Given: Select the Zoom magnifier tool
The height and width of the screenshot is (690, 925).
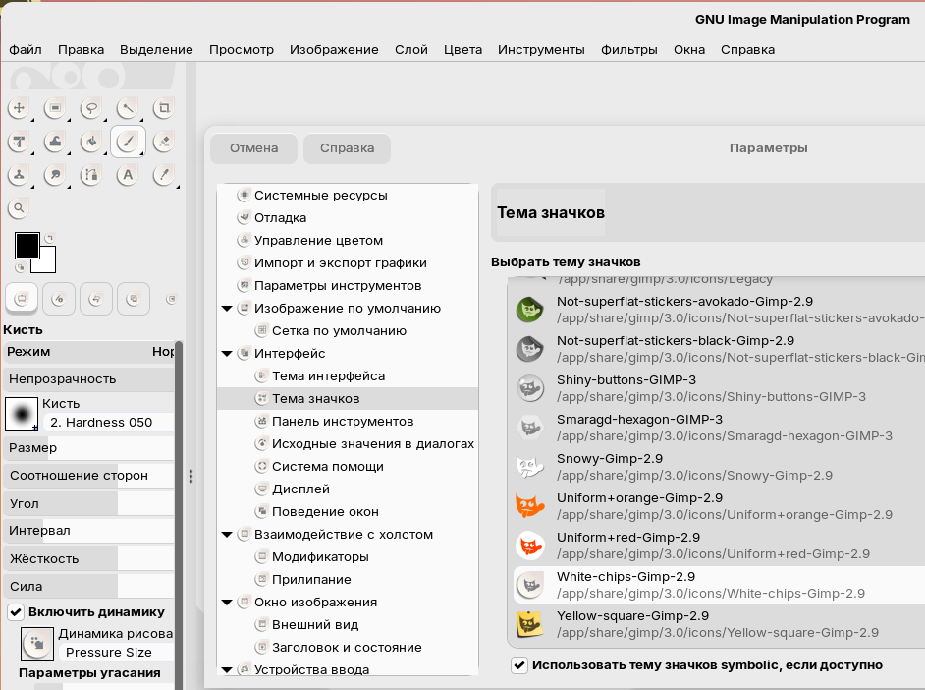Looking at the screenshot, I should tap(19, 207).
